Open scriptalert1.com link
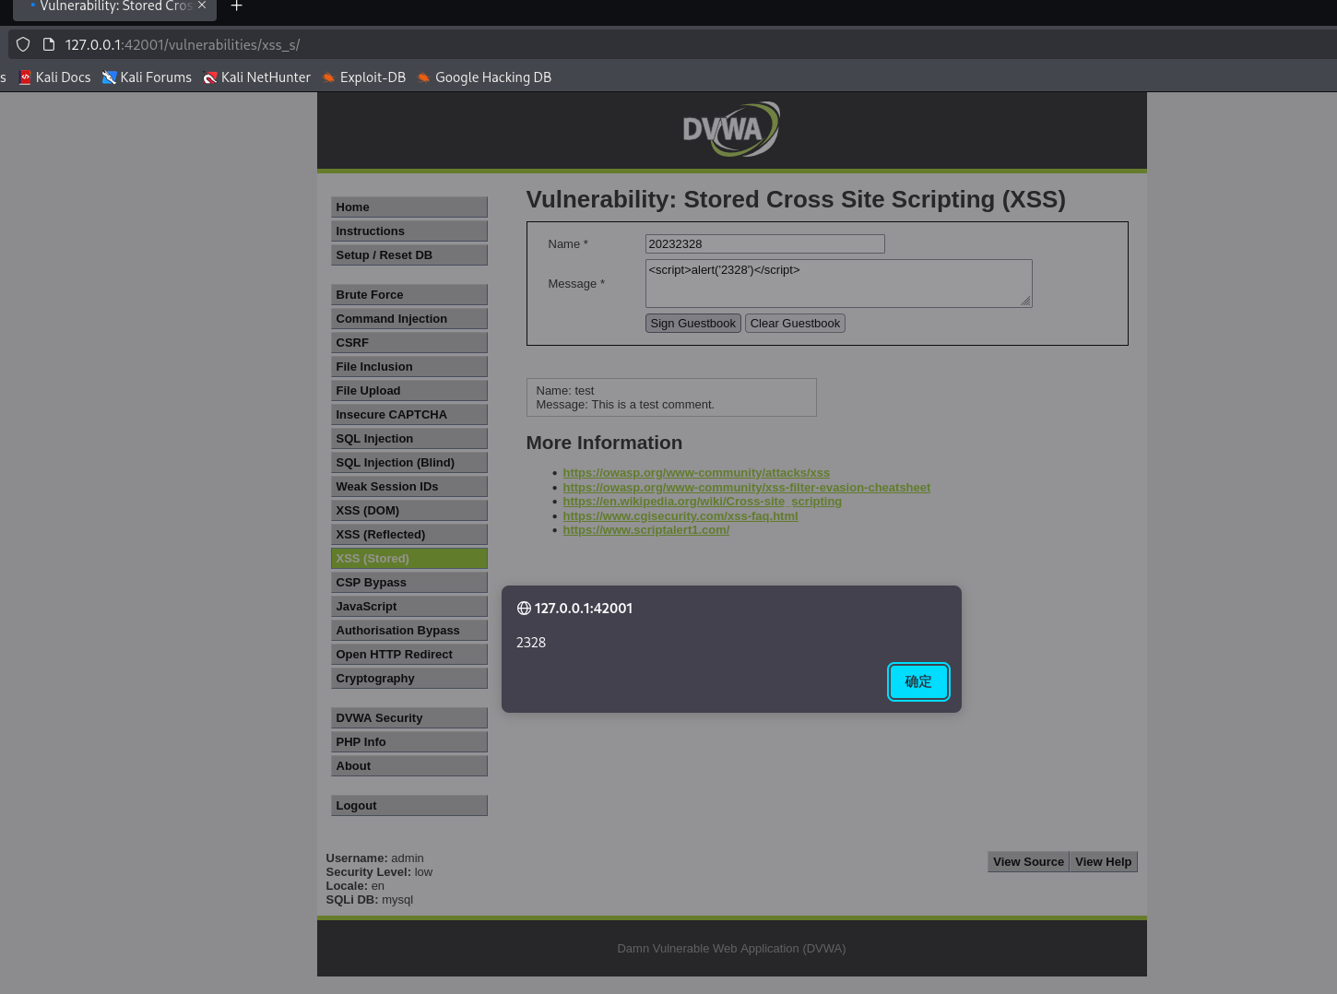Viewport: 1337px width, 994px height. tap(645, 530)
